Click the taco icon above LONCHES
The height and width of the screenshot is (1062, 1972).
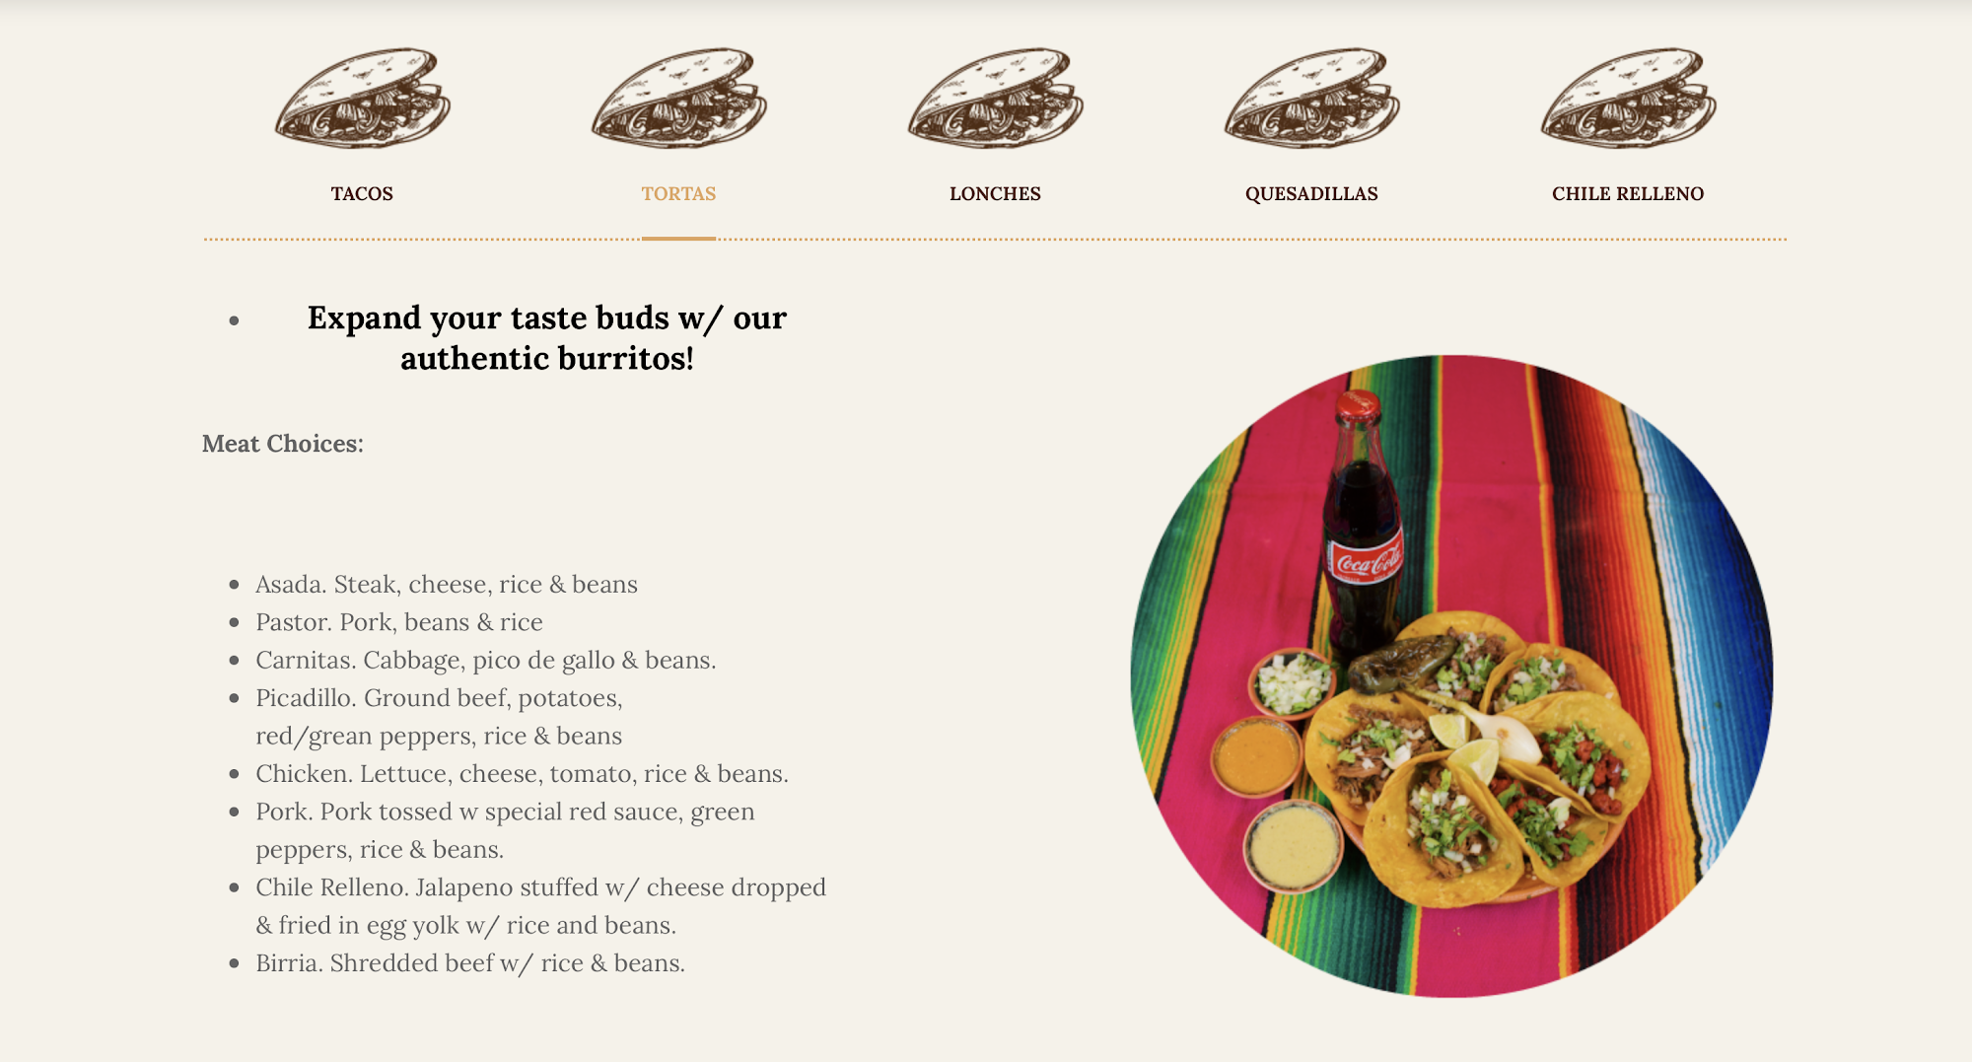click(x=995, y=98)
